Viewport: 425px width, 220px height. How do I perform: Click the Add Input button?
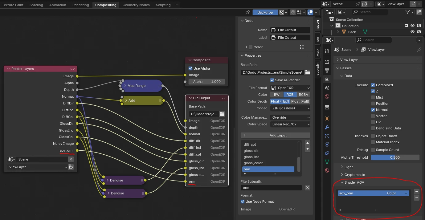pyautogui.click(x=275, y=135)
